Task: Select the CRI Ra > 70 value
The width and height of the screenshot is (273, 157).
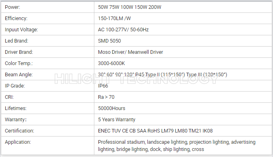Action: click(x=106, y=97)
